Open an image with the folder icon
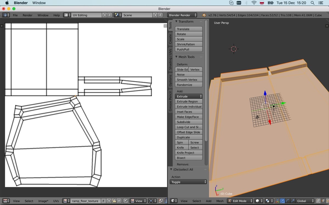 point(114,201)
